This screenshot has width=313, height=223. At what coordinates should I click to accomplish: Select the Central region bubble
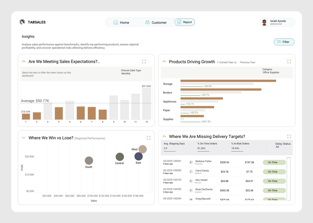[120, 157]
